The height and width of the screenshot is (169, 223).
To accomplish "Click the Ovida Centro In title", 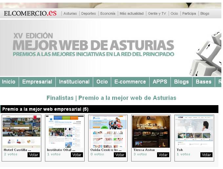I will click(106, 150).
